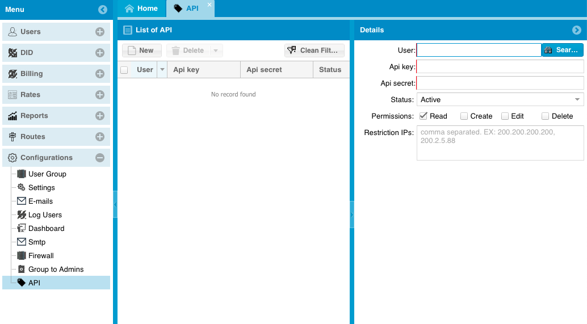Click the Clean Filters button
Screen dimensions: 587x324
(315, 51)
